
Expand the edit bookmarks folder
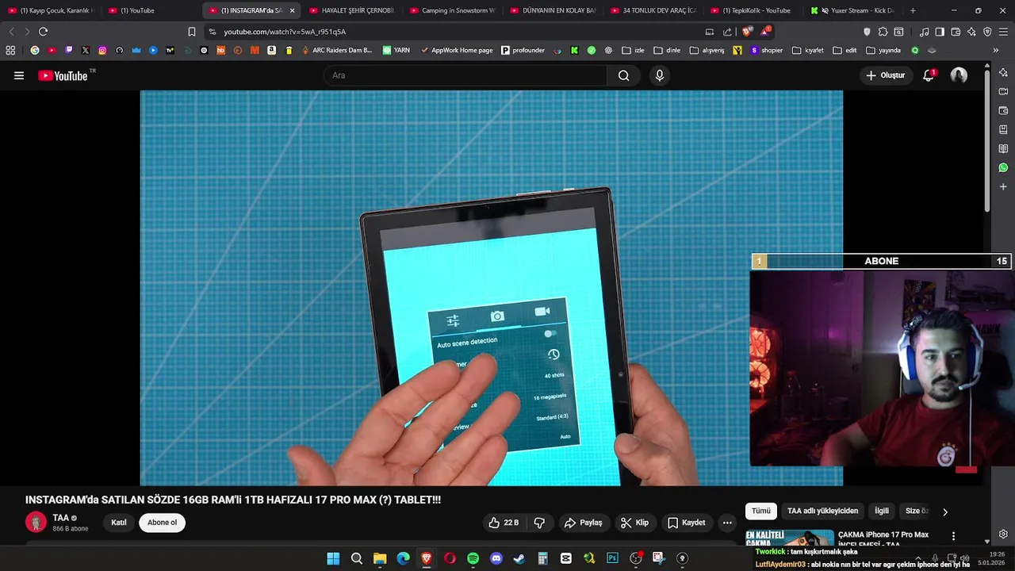click(845, 50)
